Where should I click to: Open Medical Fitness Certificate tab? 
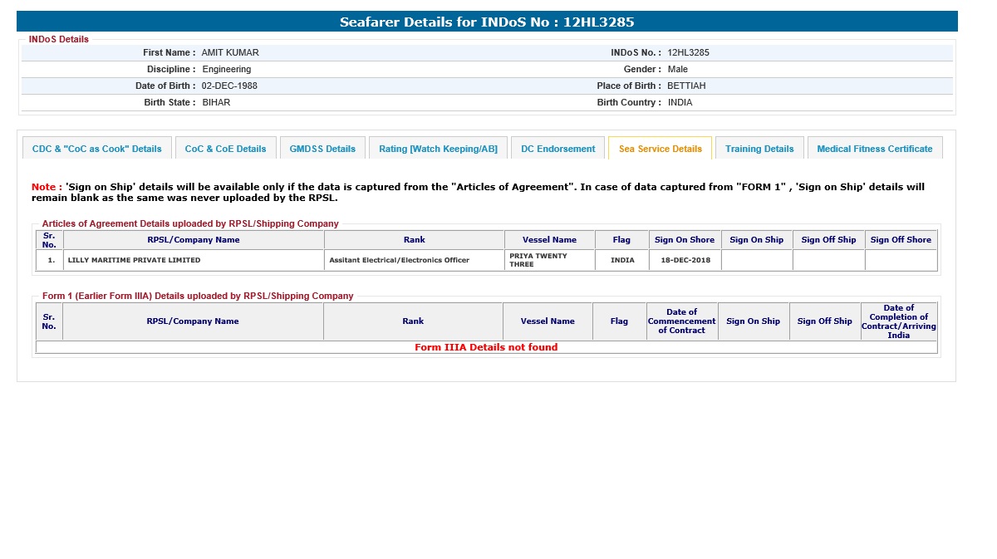coord(874,149)
